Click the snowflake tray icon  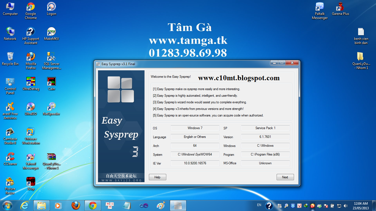pos(293,206)
